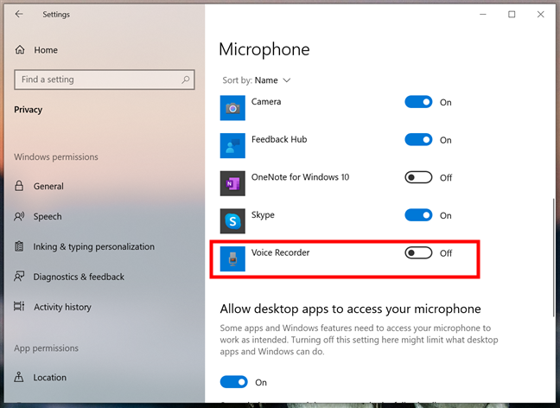Select Speech settings
Screen dimensions: 560x408
(48, 216)
